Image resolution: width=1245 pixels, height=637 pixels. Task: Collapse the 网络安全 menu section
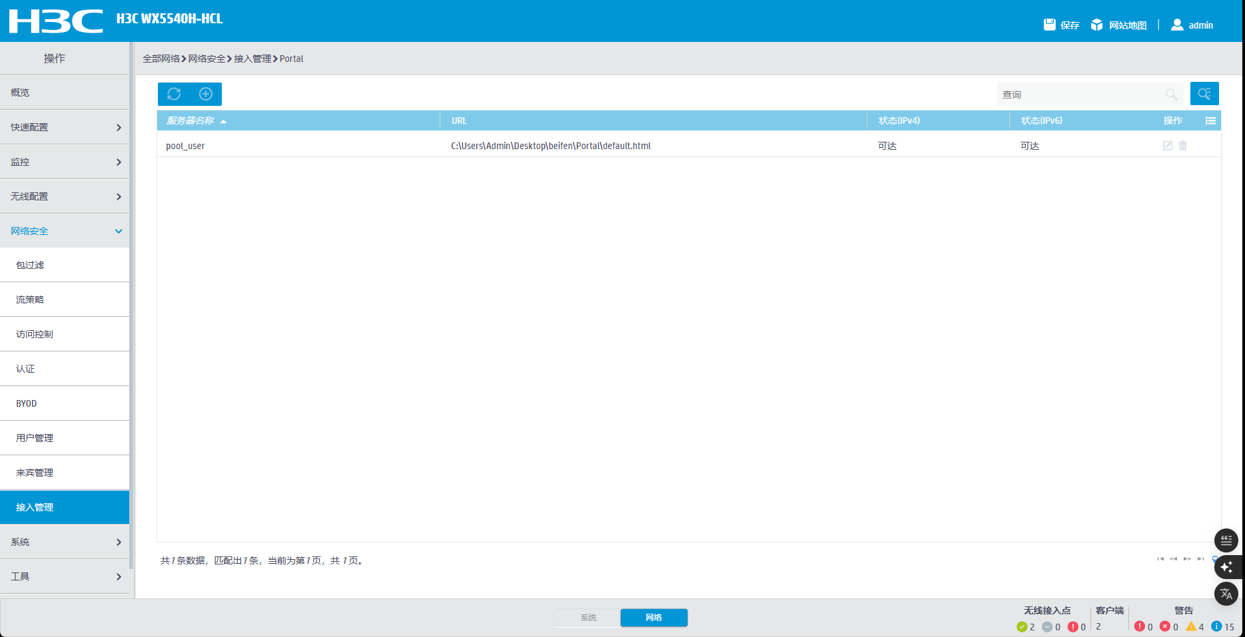(x=65, y=231)
